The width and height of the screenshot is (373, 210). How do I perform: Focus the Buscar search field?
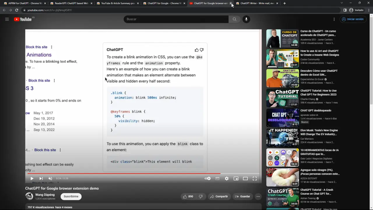point(176,19)
